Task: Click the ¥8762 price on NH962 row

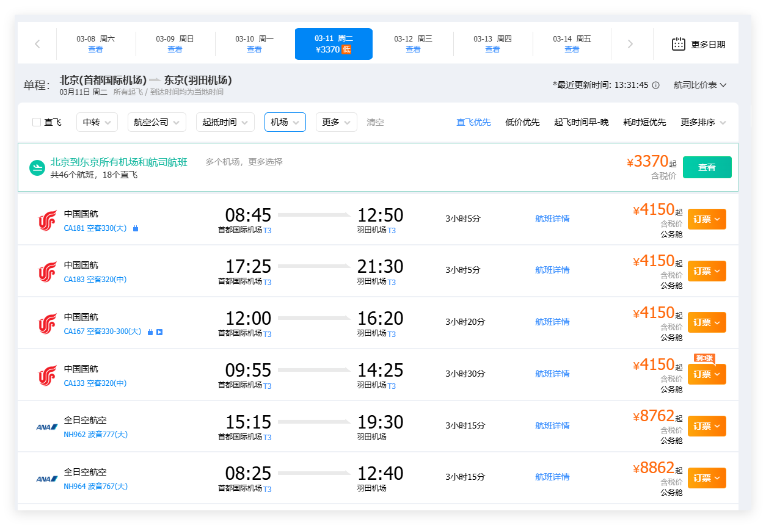Action: [x=654, y=416]
